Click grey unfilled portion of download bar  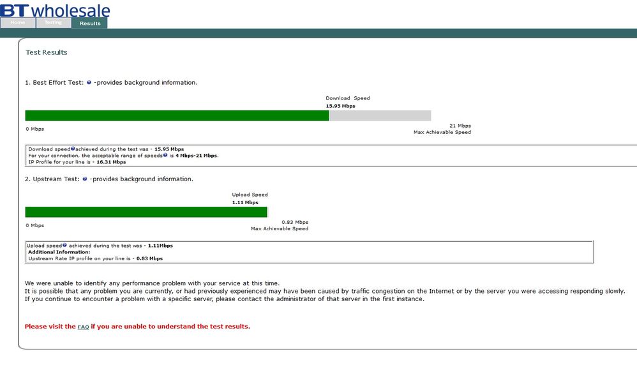coord(380,115)
